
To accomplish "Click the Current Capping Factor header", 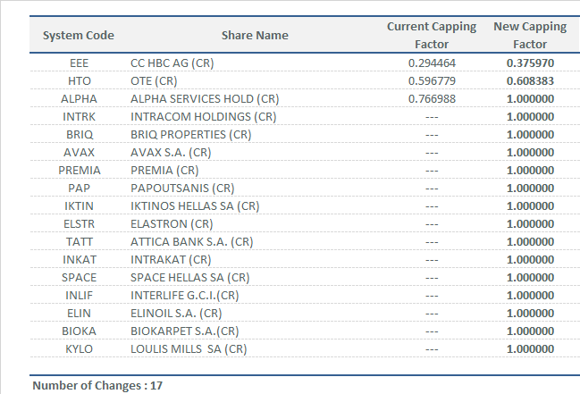I will coord(432,35).
